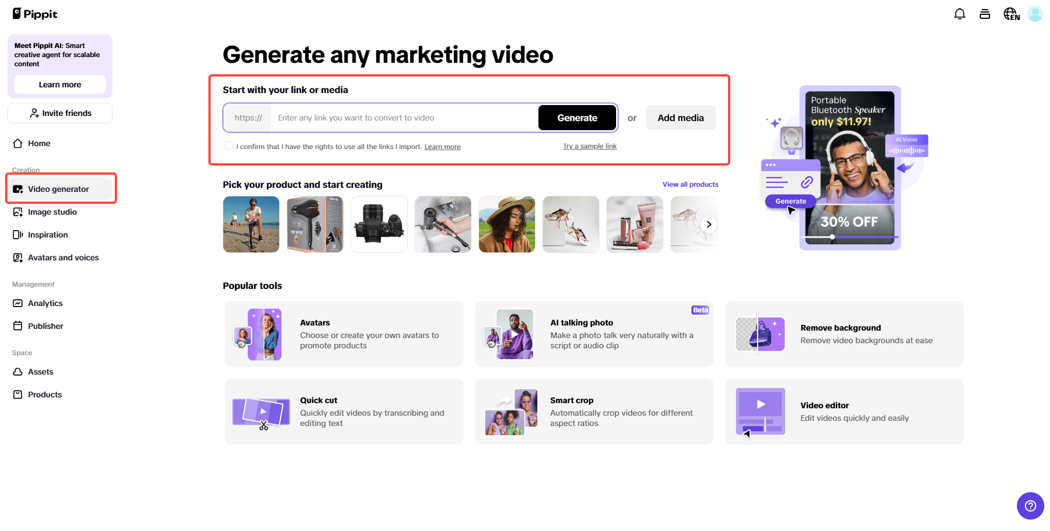Open the Assets space
Image resolution: width=1050 pixels, height=531 pixels.
pos(39,372)
